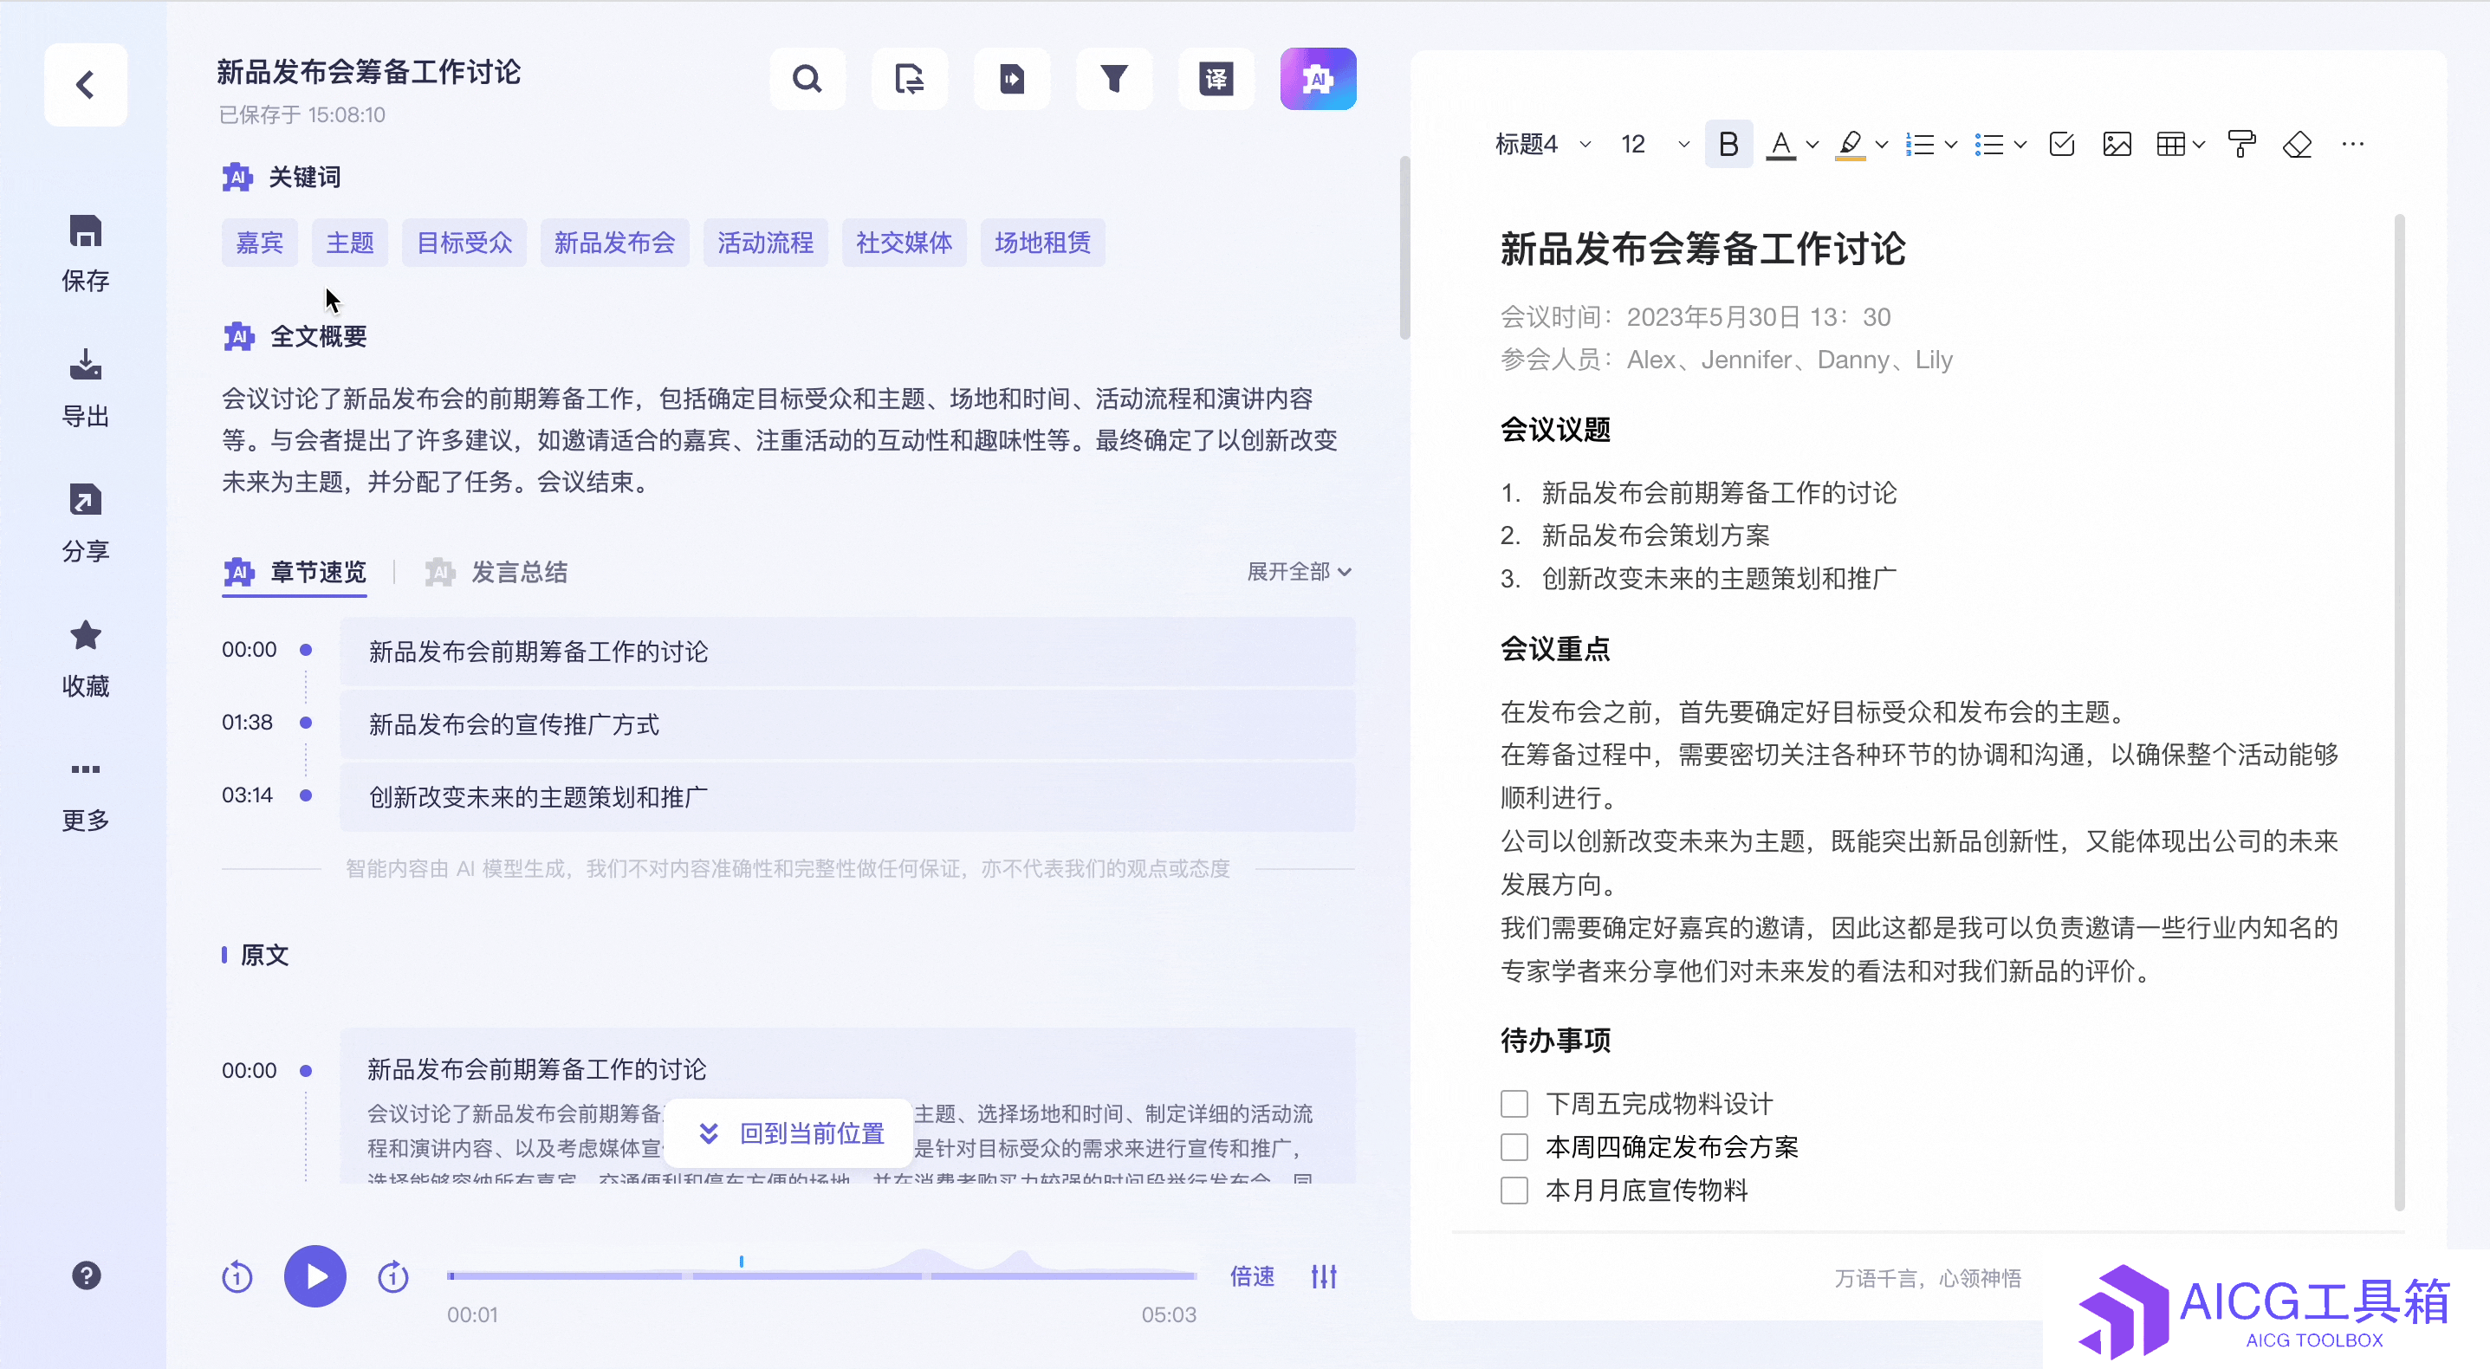2490x1369 pixels.
Task: Open chapter 创新改变未来的主题策划和推广 at 03:14
Action: [x=846, y=796]
